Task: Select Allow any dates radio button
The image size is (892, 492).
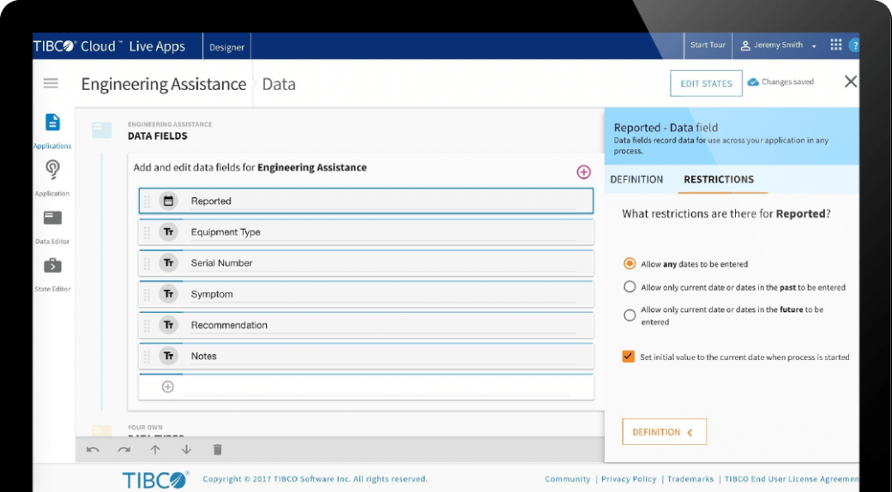Action: 630,263
